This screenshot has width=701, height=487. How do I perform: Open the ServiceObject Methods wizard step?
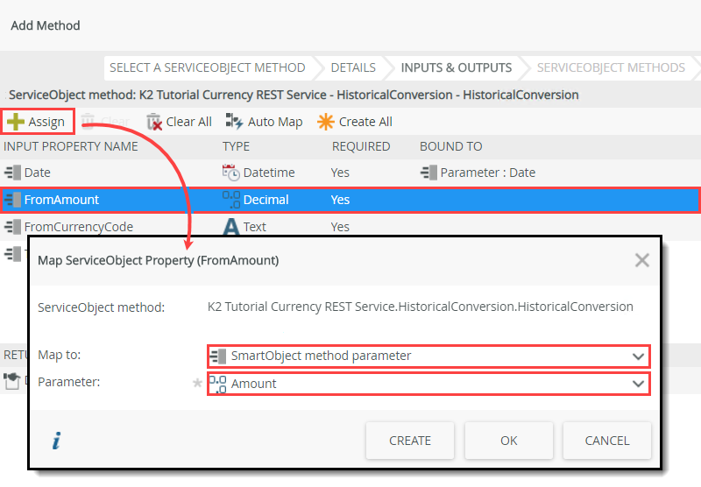[611, 67]
